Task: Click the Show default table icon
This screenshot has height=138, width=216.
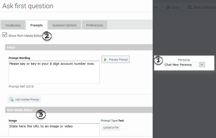Action: (190, 7)
